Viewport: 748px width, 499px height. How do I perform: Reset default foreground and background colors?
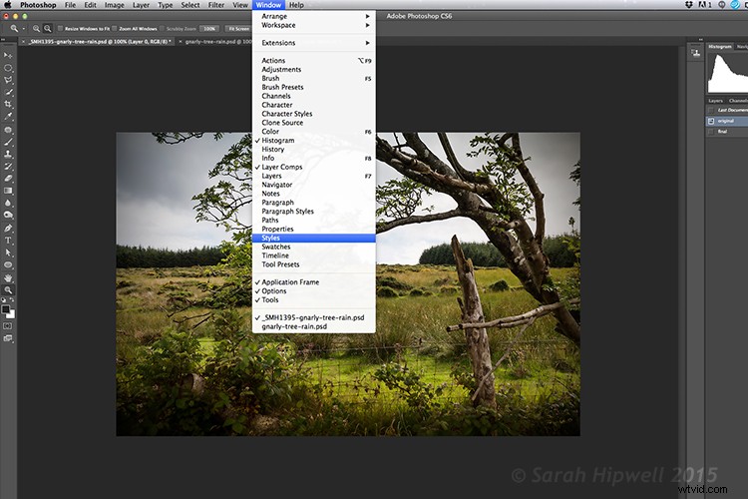(x=4, y=300)
